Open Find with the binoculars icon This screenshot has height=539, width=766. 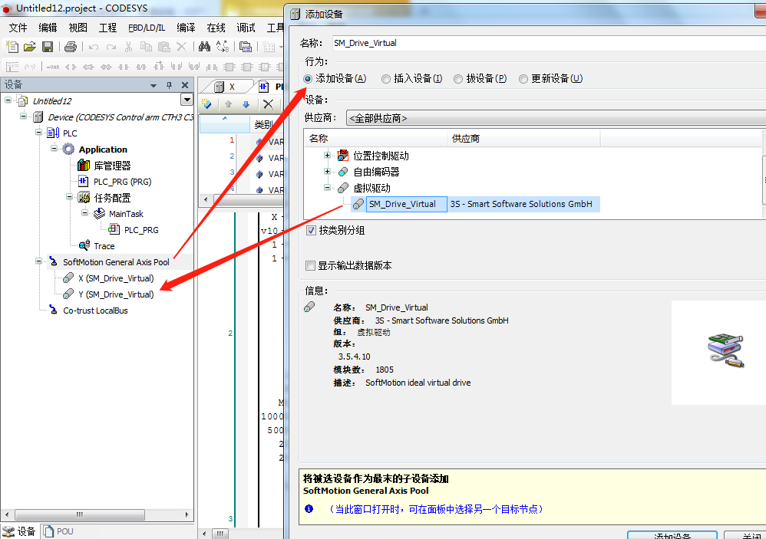204,47
